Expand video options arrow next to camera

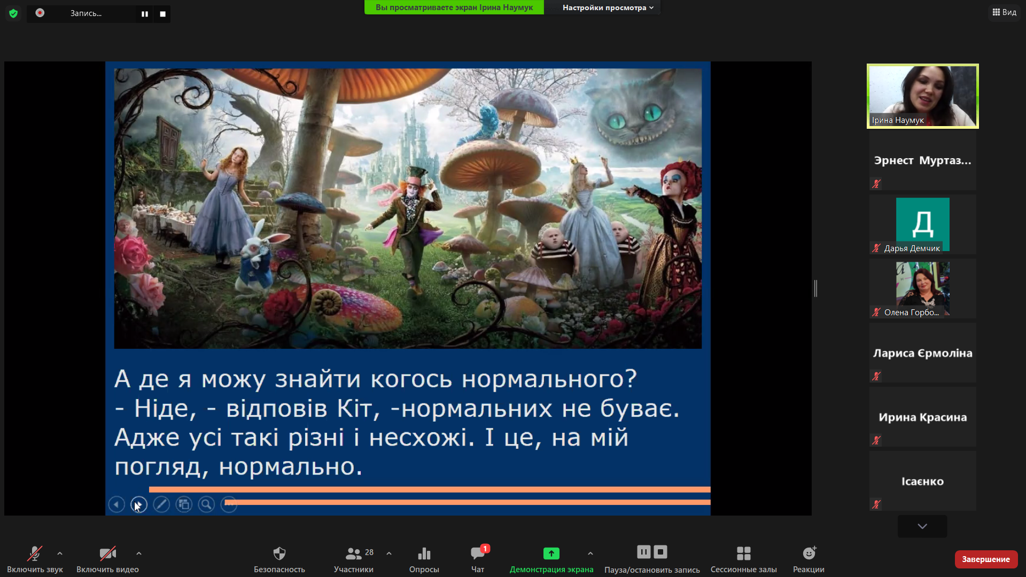point(139,553)
